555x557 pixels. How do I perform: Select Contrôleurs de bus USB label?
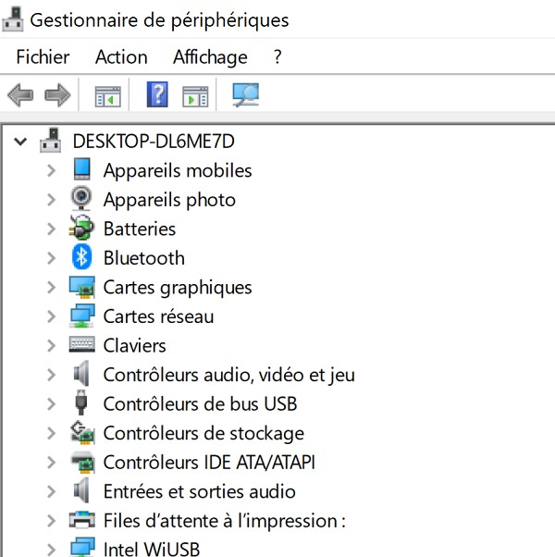(x=201, y=404)
